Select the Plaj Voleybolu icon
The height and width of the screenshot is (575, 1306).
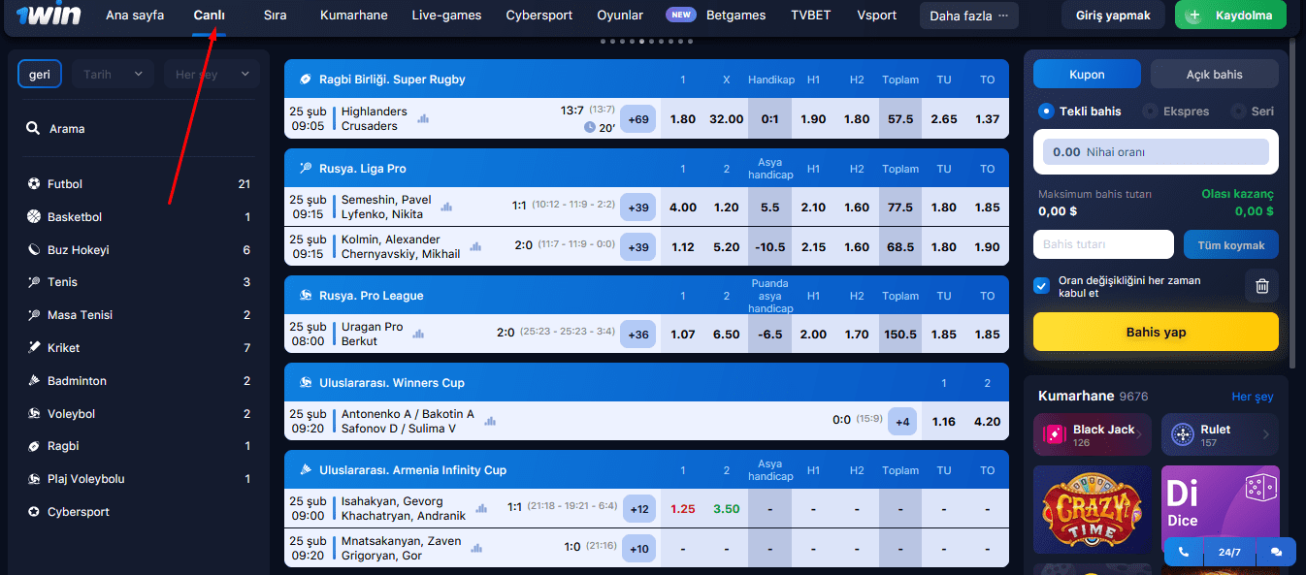coord(34,478)
